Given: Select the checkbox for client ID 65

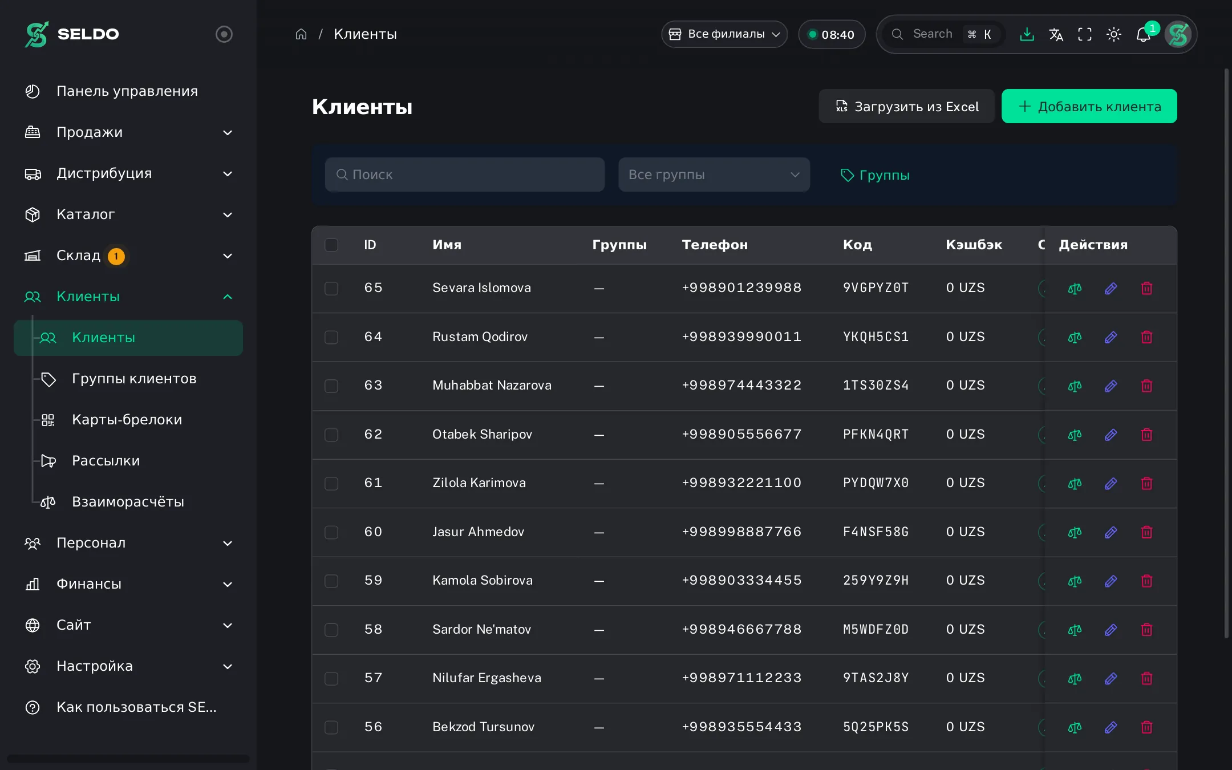Looking at the screenshot, I should click(331, 288).
